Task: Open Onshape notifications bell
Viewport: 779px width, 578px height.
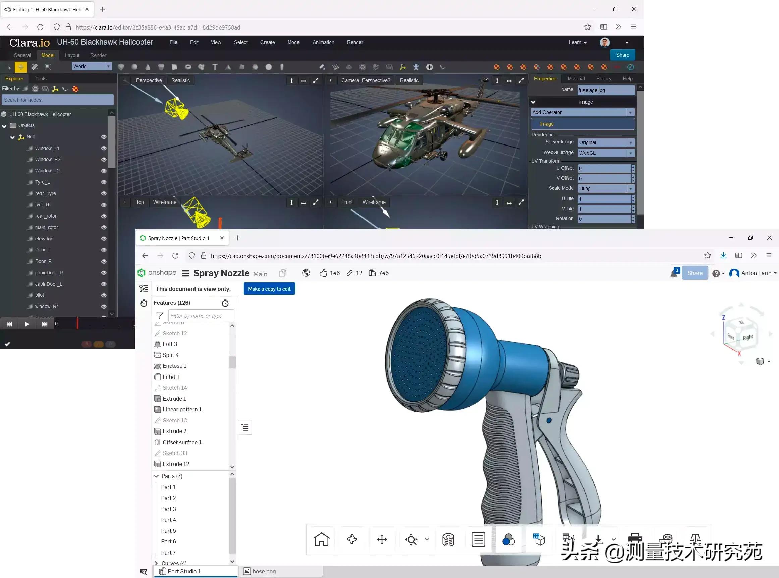Action: pos(674,273)
